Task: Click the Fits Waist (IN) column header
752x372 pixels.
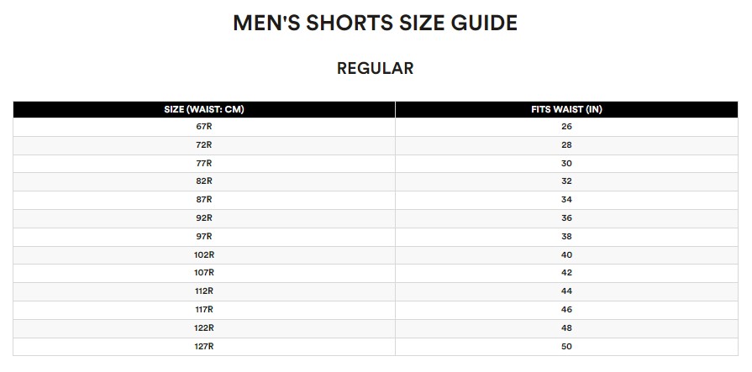Action: click(566, 109)
